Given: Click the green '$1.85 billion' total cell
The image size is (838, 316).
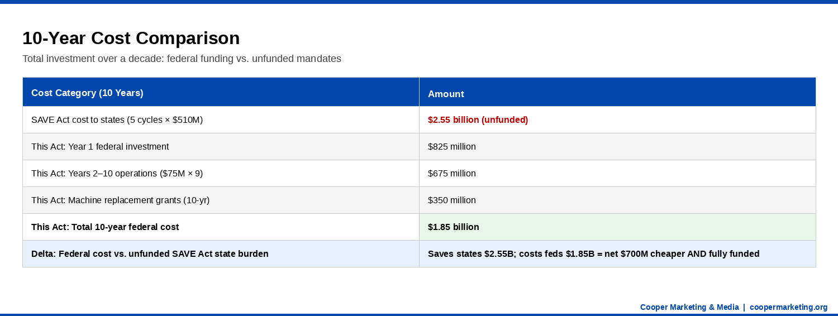Looking at the screenshot, I should coord(617,227).
